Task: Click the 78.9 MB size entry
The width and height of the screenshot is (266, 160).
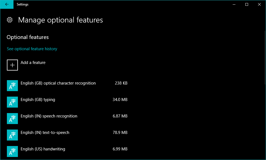Action: point(120,133)
